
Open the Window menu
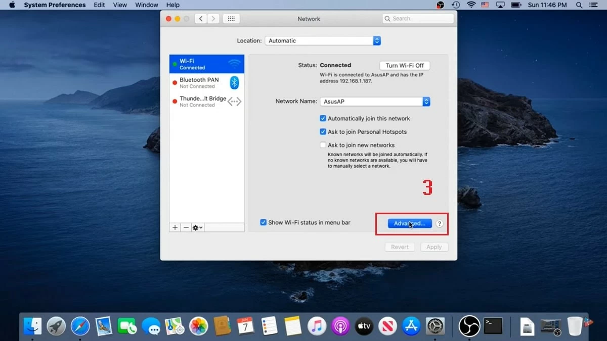tap(146, 5)
